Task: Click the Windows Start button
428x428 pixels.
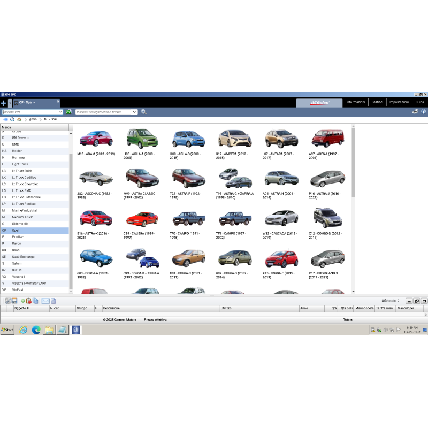Action: [x=7, y=330]
